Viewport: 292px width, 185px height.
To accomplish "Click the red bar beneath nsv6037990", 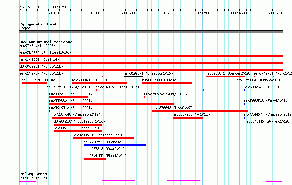I will click(x=167, y=83).
